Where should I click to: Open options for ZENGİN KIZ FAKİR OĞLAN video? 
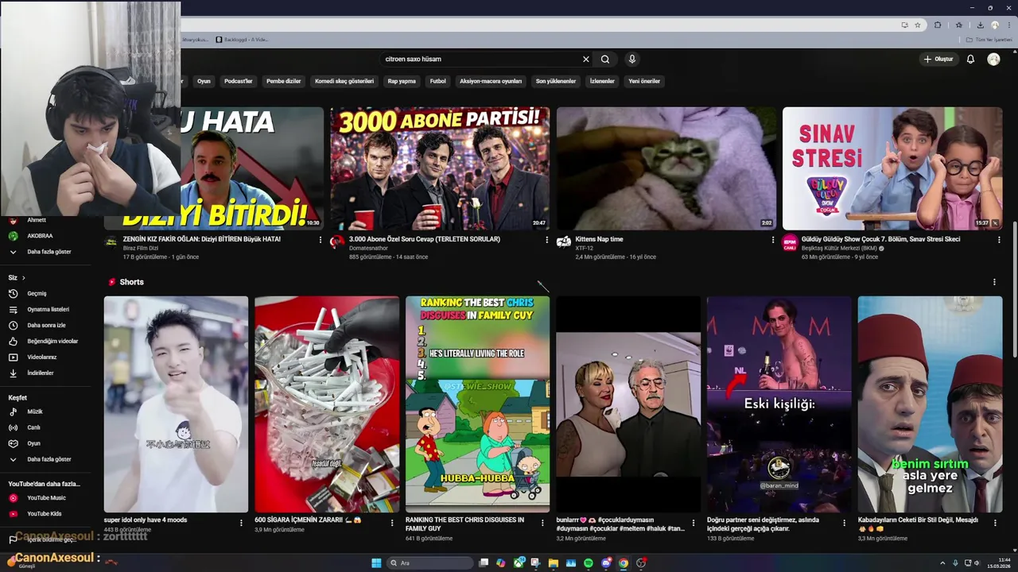pyautogui.click(x=321, y=239)
